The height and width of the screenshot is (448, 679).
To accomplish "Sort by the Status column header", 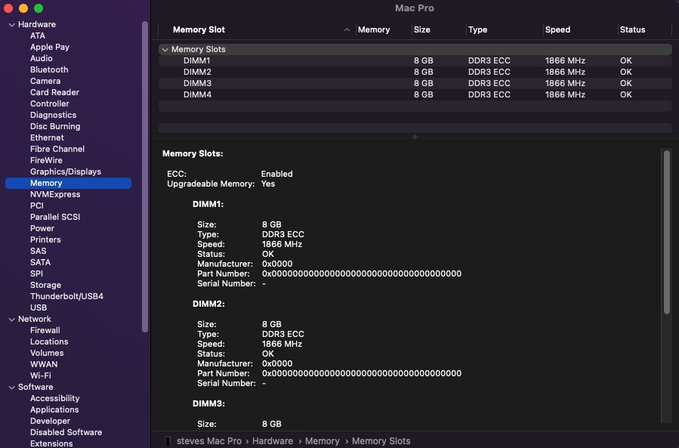I will (632, 29).
